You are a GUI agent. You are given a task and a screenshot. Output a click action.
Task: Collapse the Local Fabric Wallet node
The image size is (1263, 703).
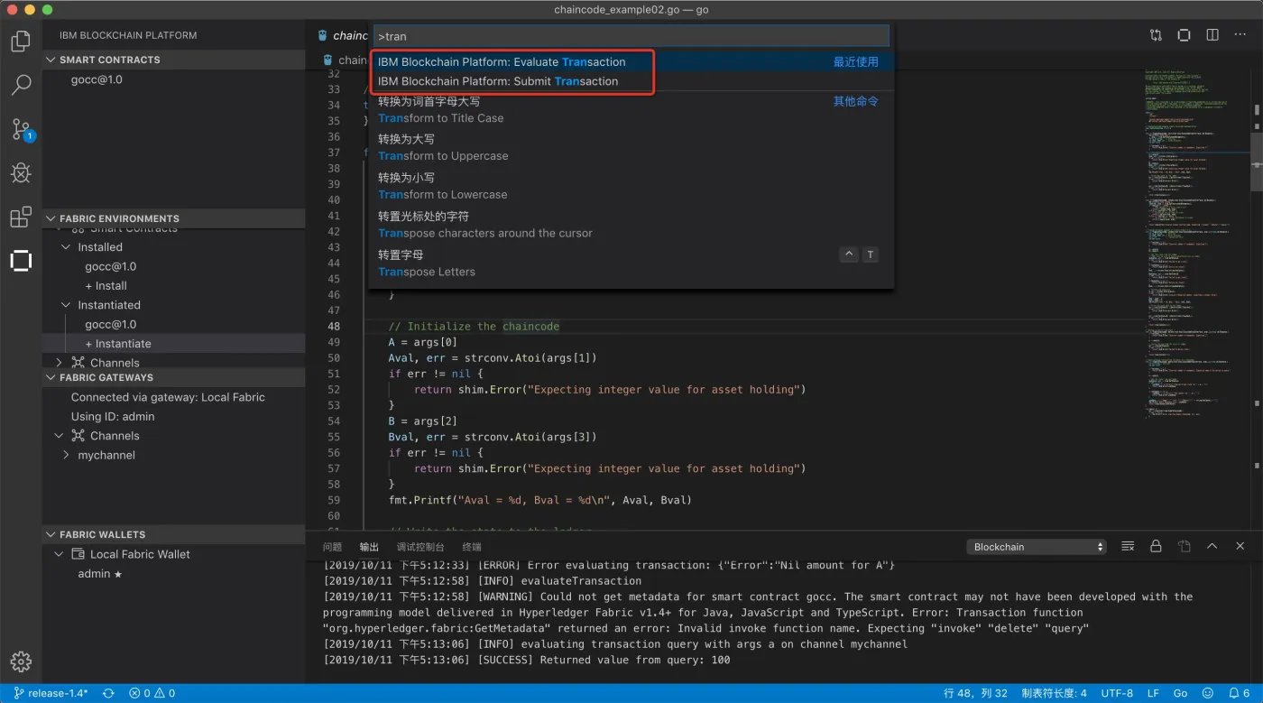(60, 554)
